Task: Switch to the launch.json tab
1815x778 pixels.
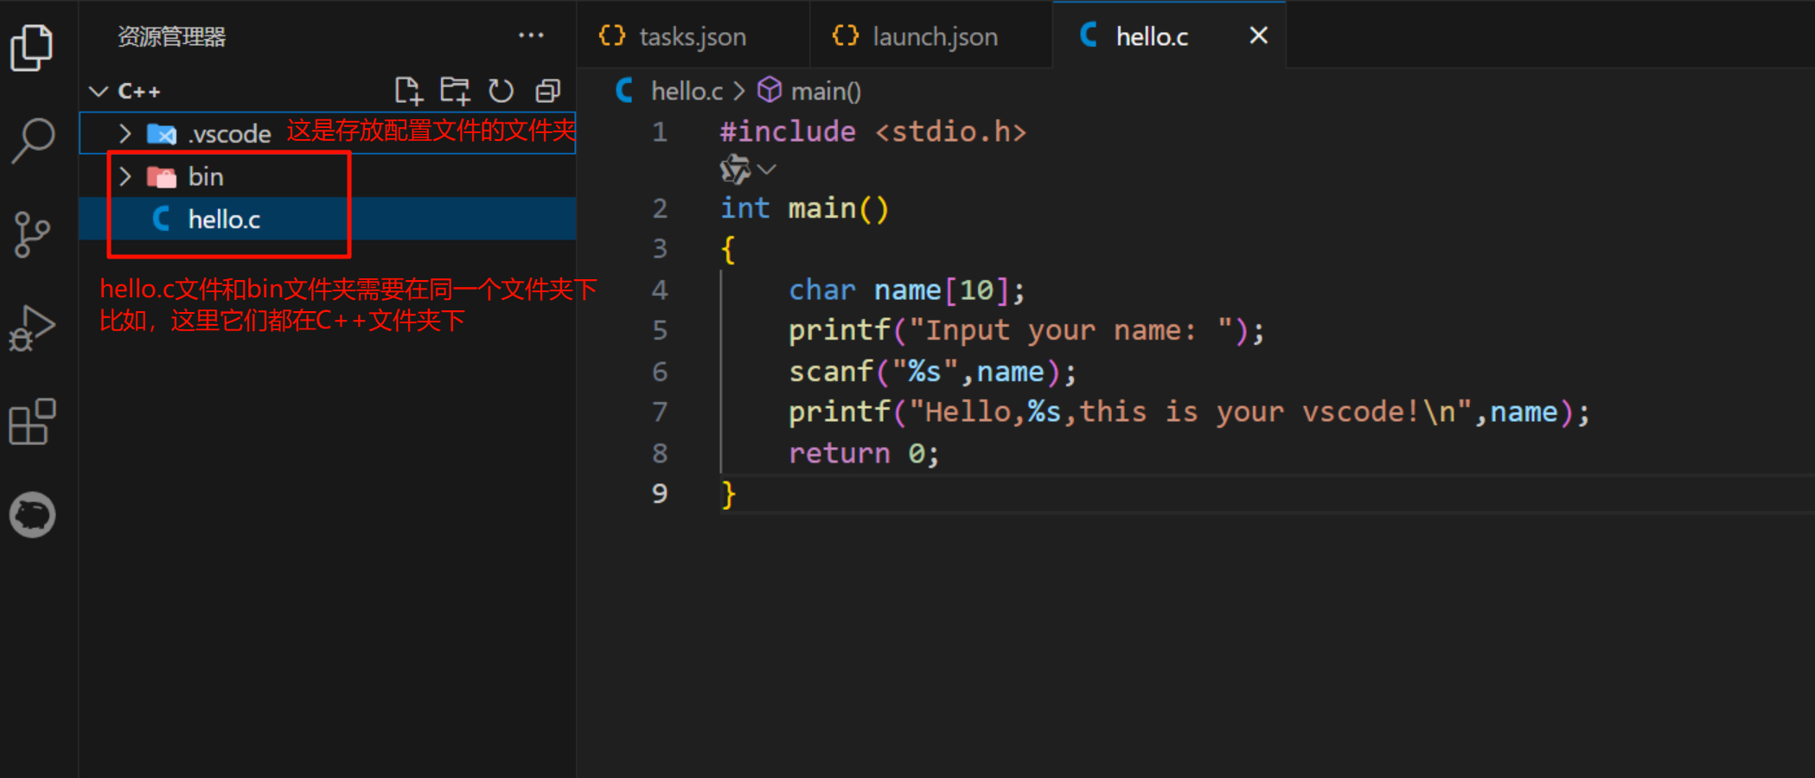Action: [x=931, y=35]
